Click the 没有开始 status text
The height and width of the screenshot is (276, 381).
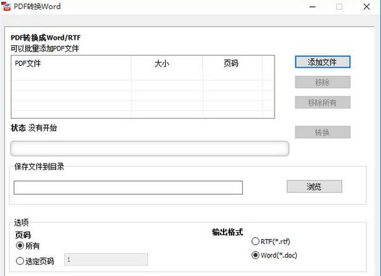coord(42,128)
